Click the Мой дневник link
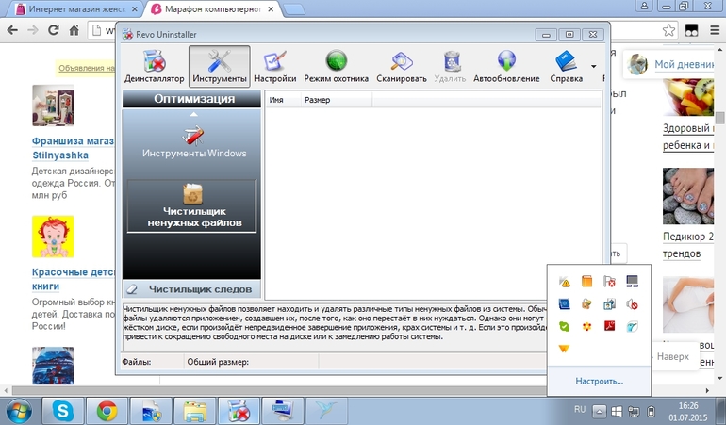This screenshot has height=425, width=726. 684,65
